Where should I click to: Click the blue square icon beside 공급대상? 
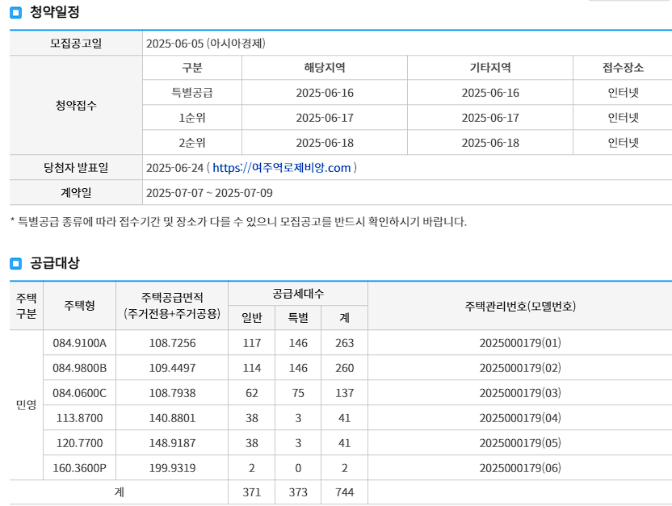(14, 261)
